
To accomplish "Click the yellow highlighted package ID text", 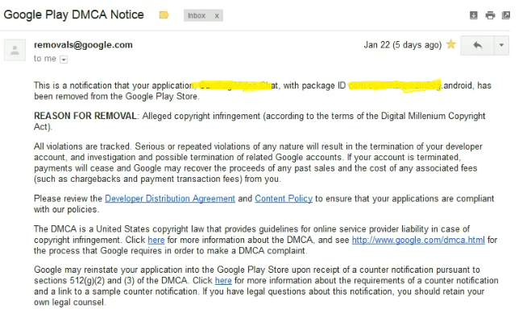I will (395, 86).
